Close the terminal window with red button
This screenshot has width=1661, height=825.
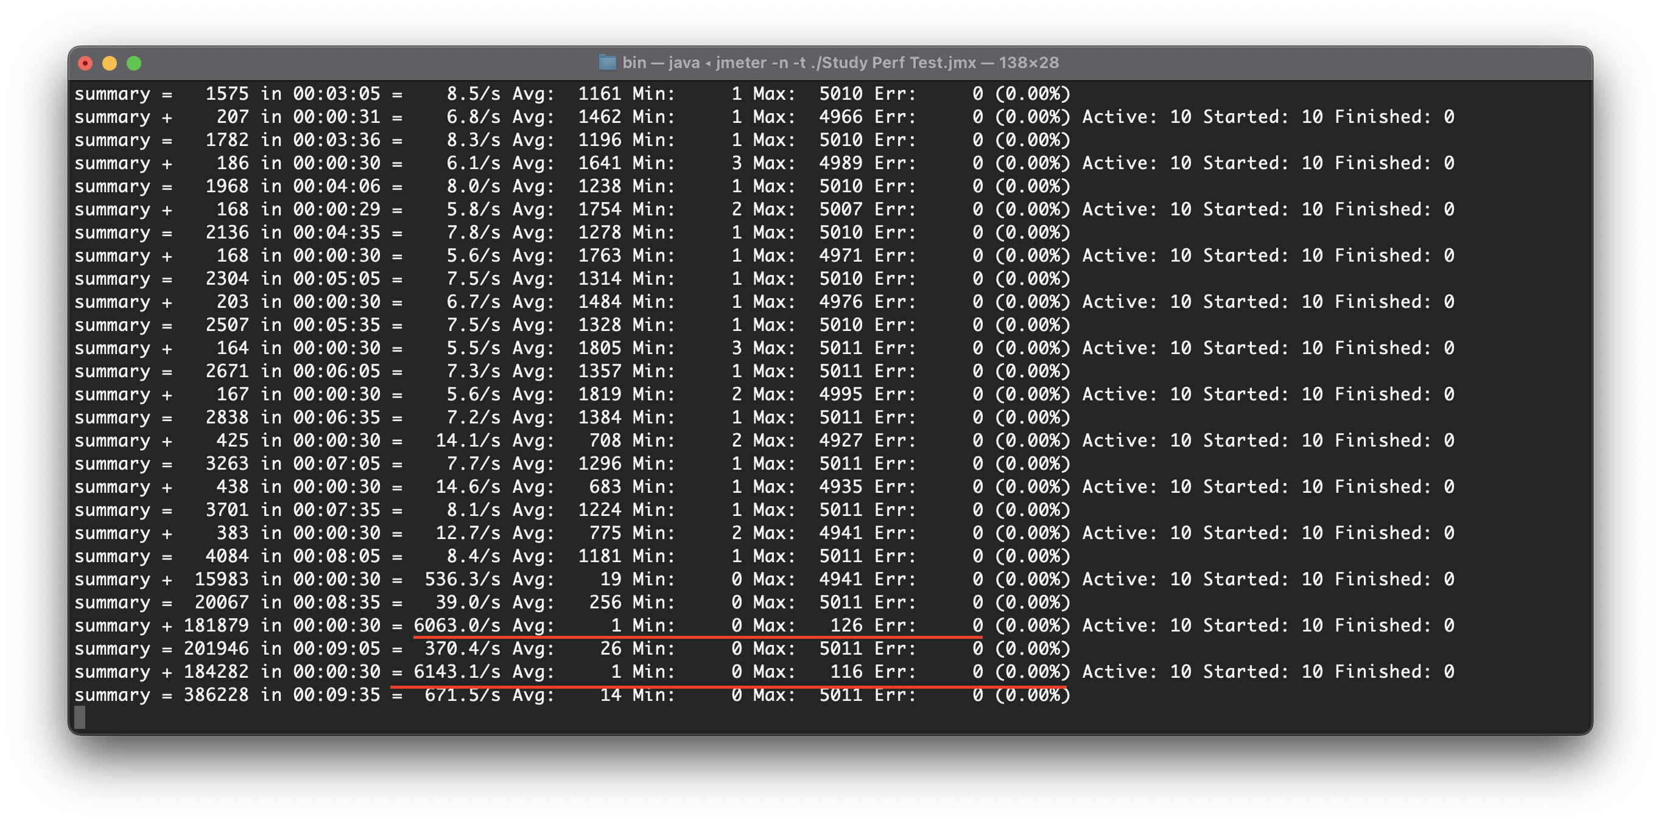tap(85, 63)
